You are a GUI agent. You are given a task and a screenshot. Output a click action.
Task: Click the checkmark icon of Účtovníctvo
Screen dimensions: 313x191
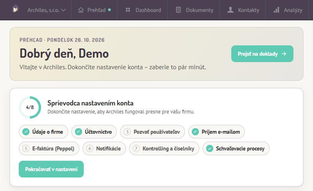click(x=79, y=132)
